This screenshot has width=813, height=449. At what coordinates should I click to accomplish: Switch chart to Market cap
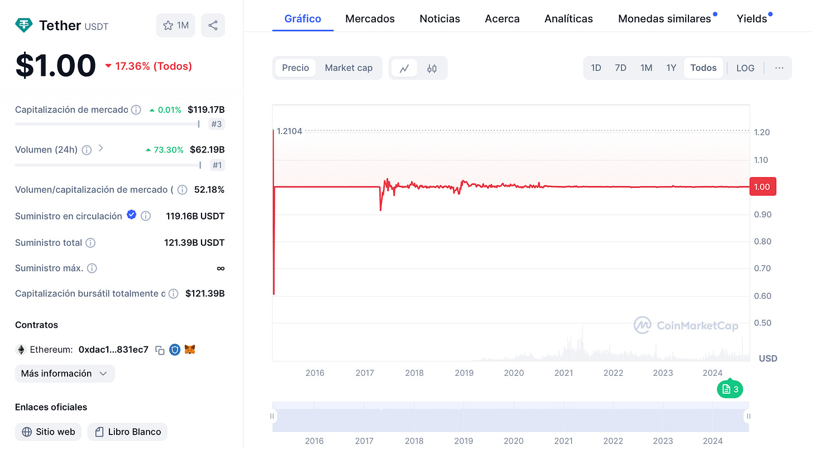(x=348, y=68)
